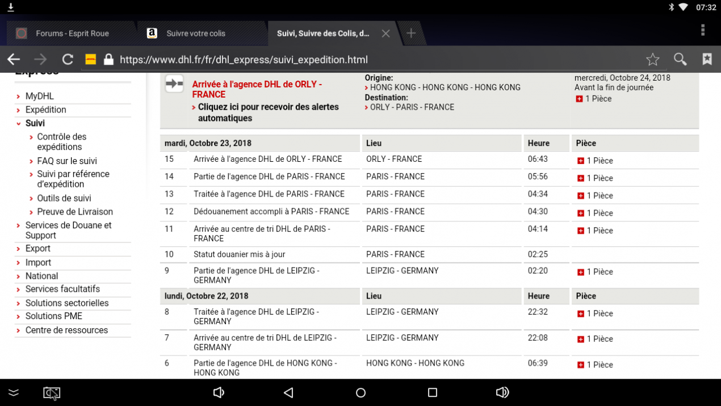Click 'Dédouanement accompli à PARIS - FRANCE' entry
The height and width of the screenshot is (406, 721).
271,211
